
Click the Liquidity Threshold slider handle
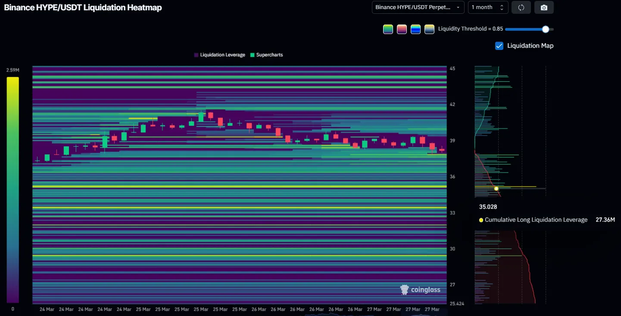pyautogui.click(x=546, y=29)
